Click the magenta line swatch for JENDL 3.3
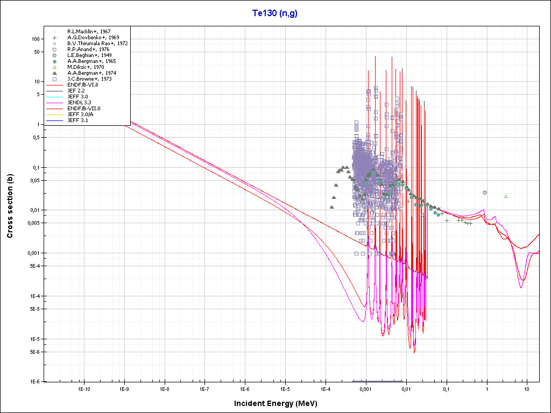The image size is (551, 413). (x=55, y=103)
